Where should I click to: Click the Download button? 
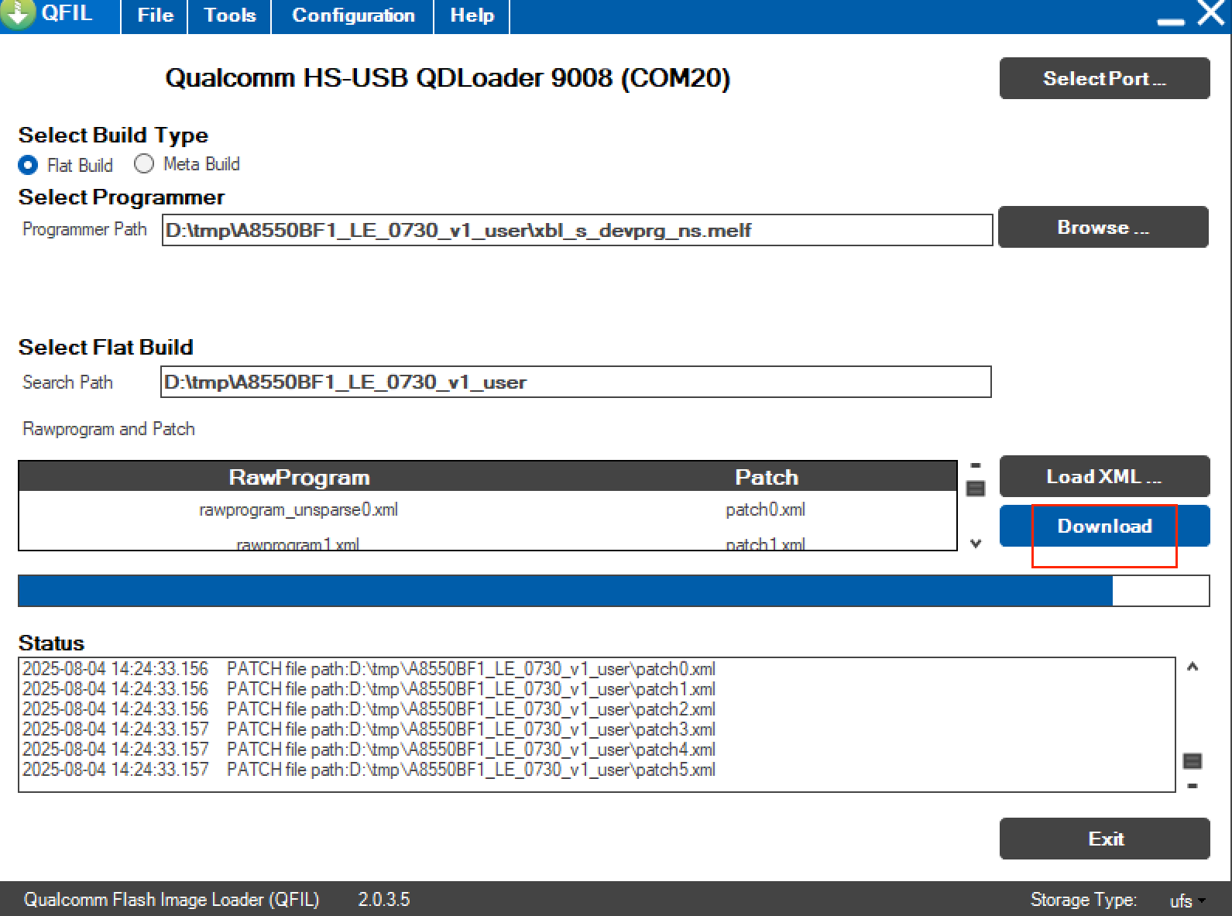(1104, 526)
